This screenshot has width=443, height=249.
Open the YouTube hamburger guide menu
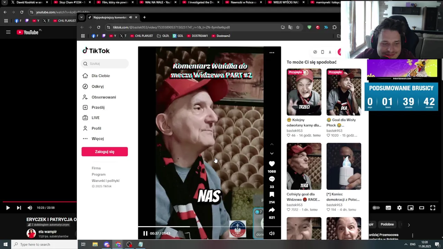[x=8, y=32]
